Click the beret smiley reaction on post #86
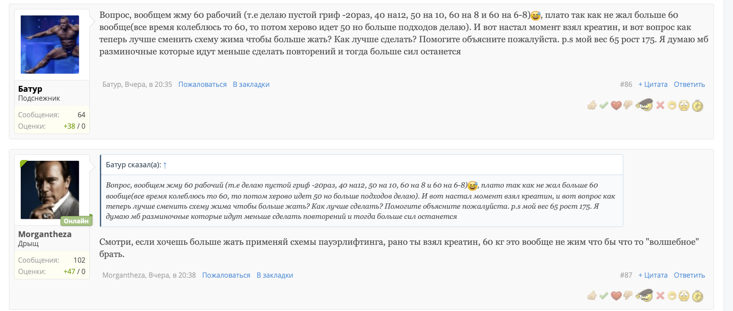Screen dimensions: 733x311 pos(644,105)
